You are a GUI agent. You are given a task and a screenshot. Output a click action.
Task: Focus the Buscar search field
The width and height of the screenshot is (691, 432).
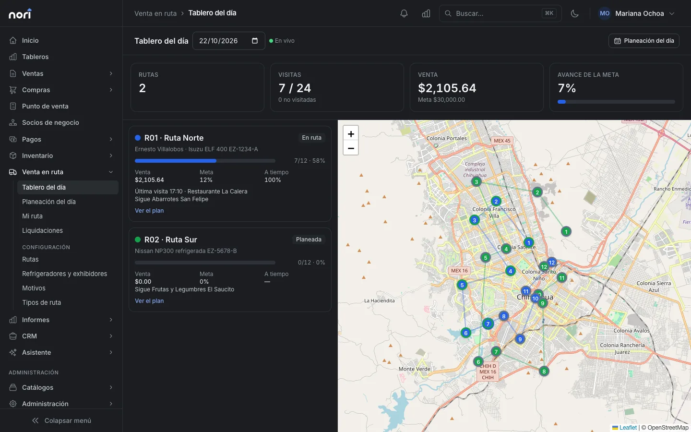(500, 13)
